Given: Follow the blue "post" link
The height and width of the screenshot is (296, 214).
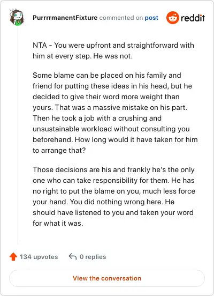Looking at the screenshot, I should click(x=151, y=18).
